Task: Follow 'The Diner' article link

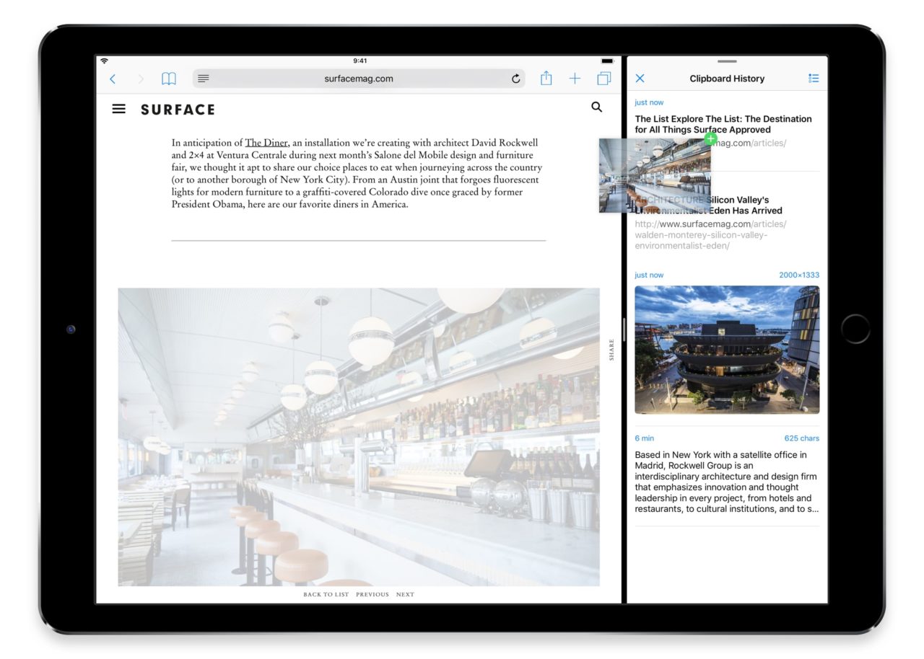Action: click(266, 143)
